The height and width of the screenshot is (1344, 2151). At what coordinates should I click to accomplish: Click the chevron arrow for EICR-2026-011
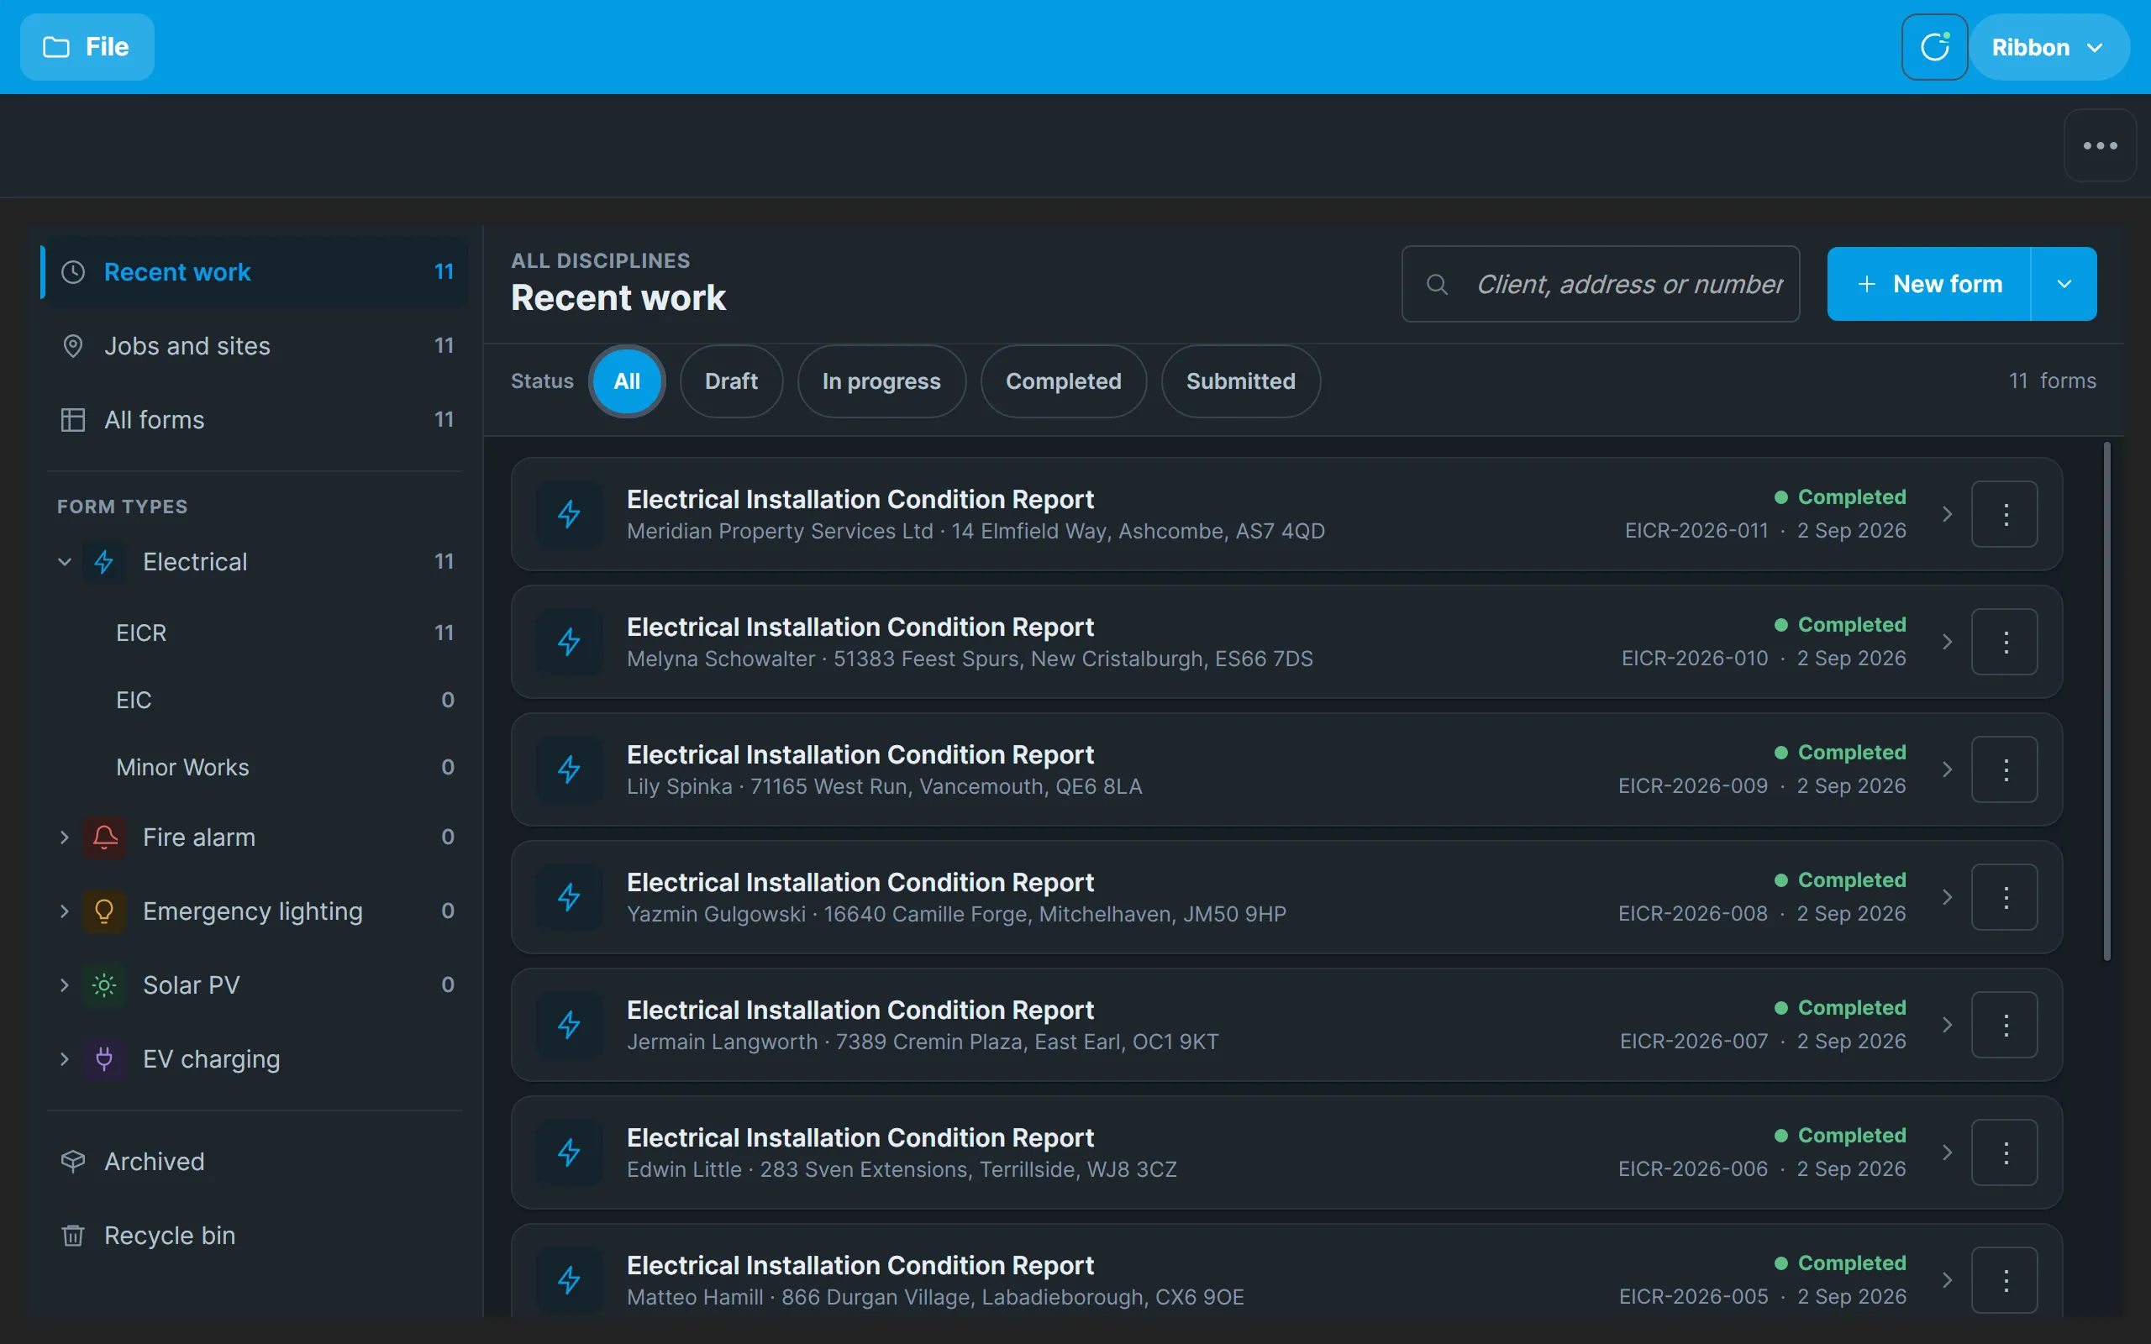click(1947, 515)
